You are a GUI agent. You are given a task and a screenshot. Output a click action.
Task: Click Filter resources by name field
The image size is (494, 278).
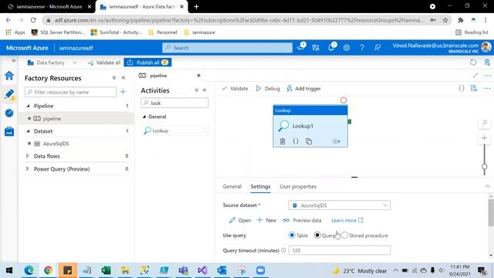point(70,92)
